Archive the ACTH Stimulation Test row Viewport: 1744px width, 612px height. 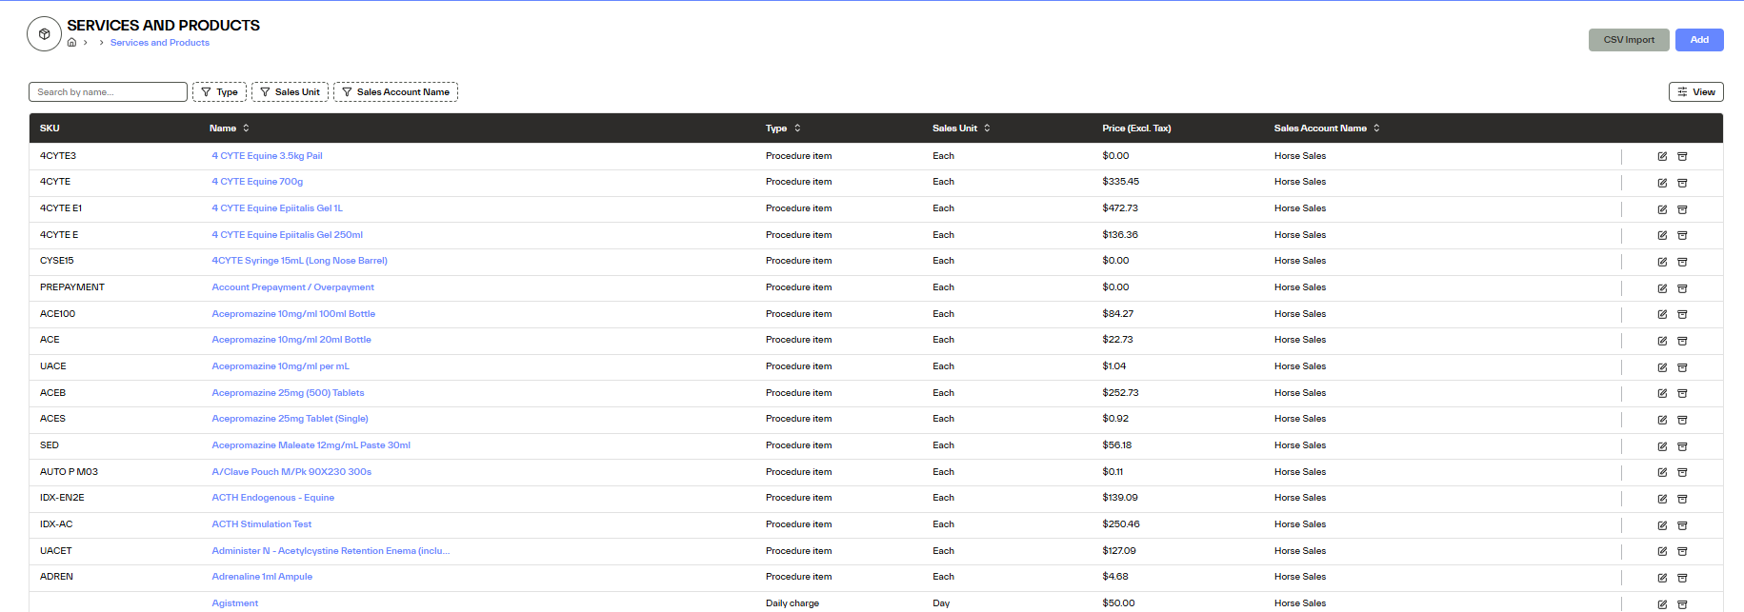[x=1682, y=525]
